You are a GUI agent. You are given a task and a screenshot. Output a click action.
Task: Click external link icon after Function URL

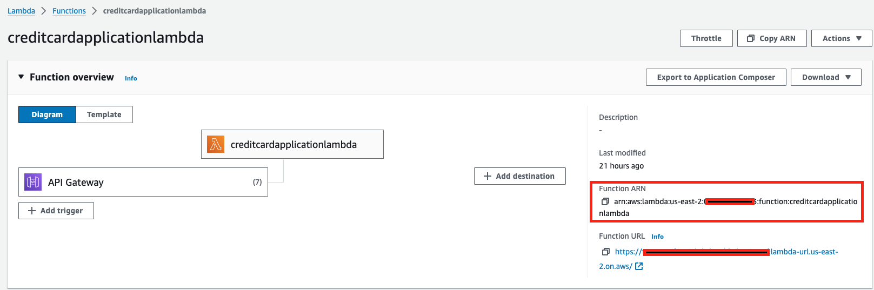click(x=639, y=266)
